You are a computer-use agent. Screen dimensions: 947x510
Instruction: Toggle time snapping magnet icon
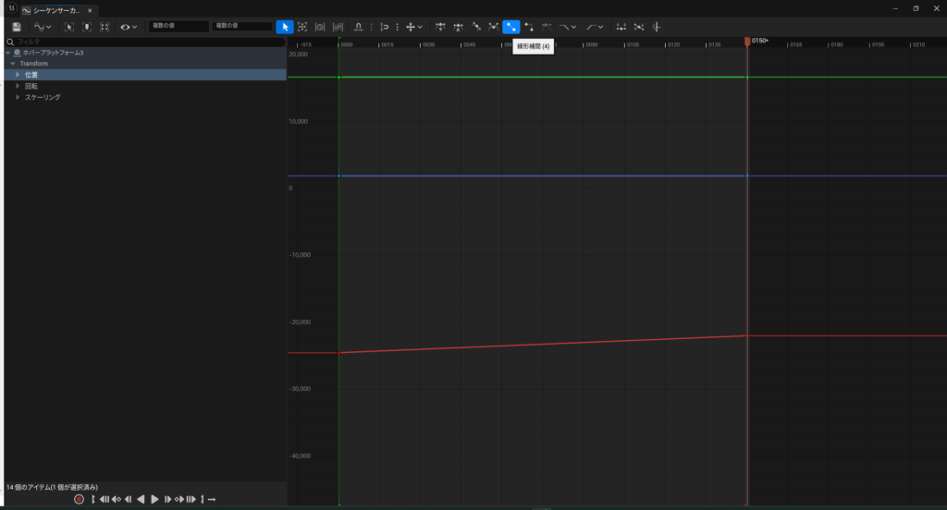358,27
